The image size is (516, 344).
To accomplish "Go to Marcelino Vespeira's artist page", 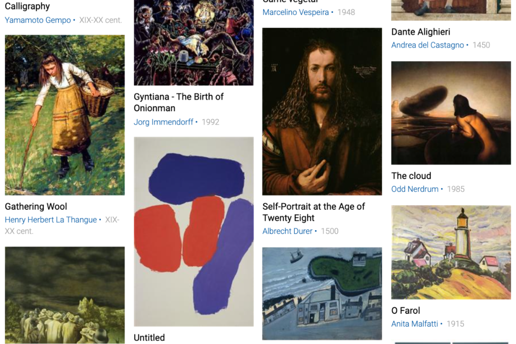I will 296,12.
